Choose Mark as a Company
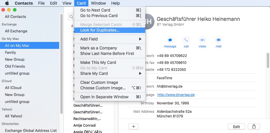Viewport: 270px width, 133px height. tap(110, 48)
